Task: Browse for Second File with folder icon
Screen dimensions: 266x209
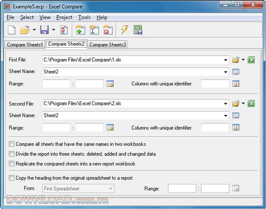Action: [236, 103]
